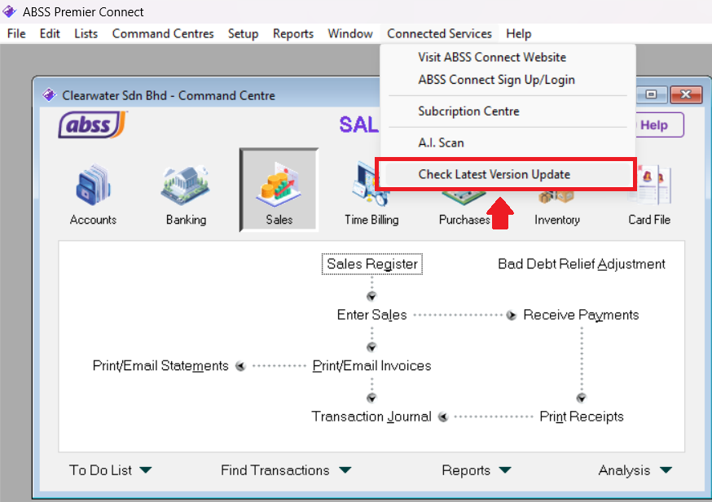Click Print/Email Invoices
This screenshot has height=502, width=712.
(371, 366)
